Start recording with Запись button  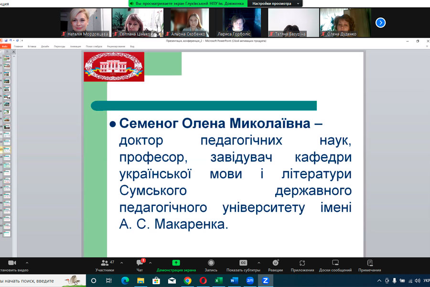(x=211, y=266)
